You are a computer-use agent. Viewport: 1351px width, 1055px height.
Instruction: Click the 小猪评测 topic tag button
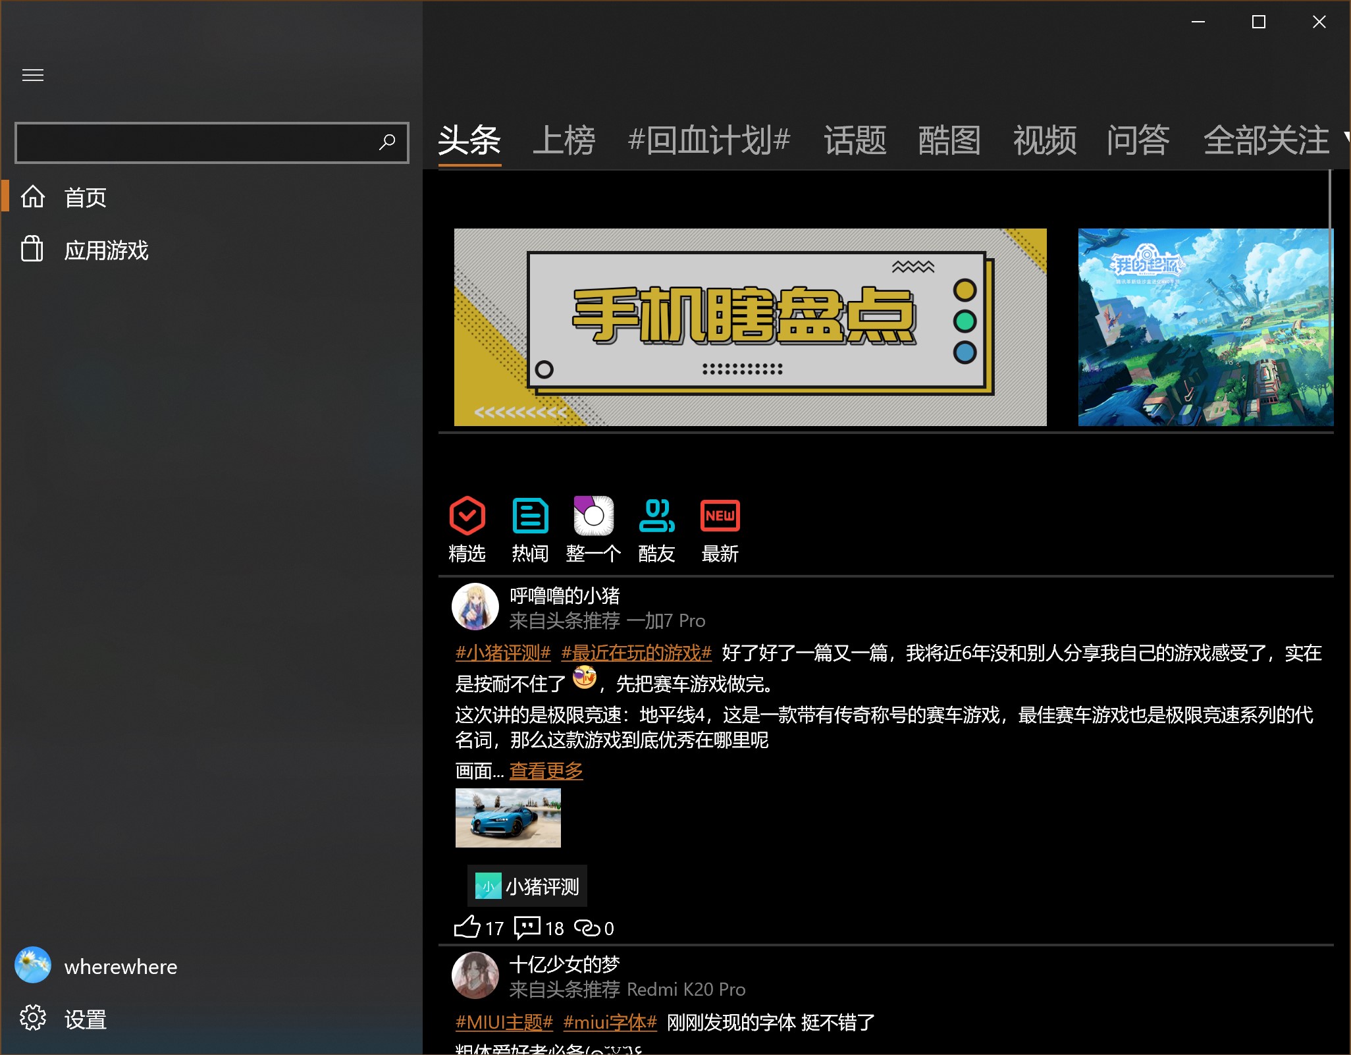tap(527, 886)
